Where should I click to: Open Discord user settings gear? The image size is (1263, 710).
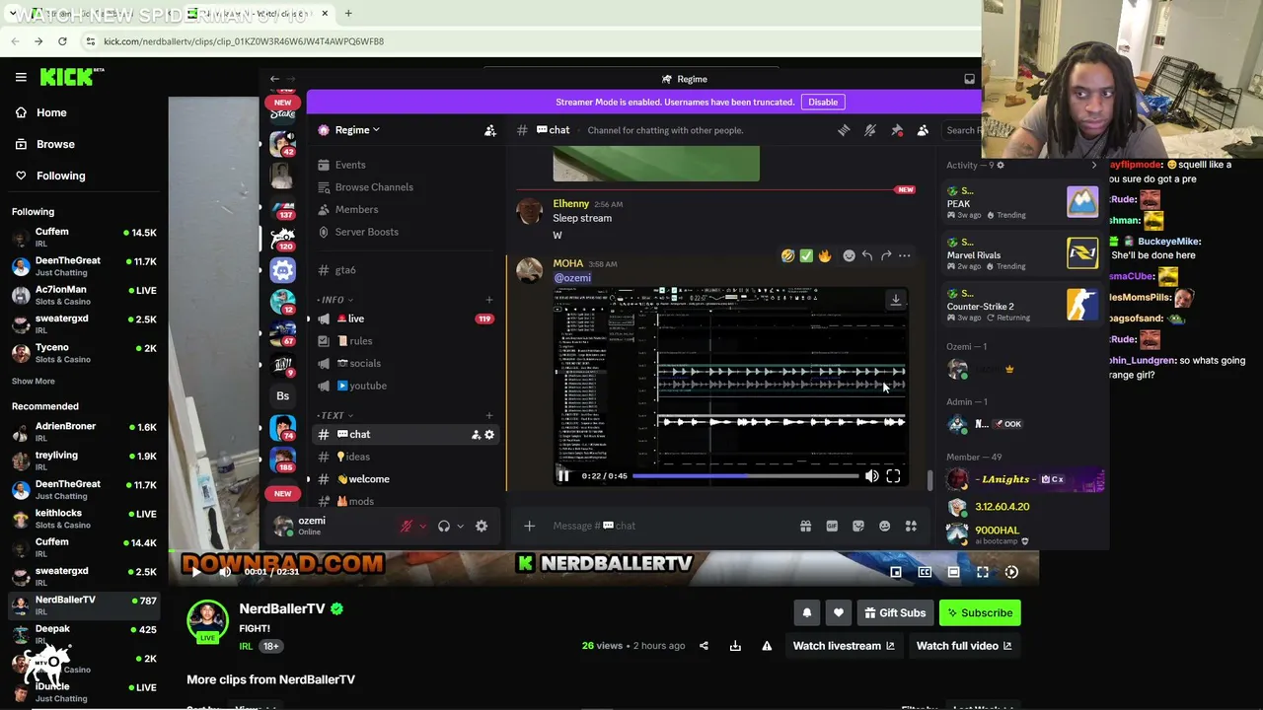482,527
